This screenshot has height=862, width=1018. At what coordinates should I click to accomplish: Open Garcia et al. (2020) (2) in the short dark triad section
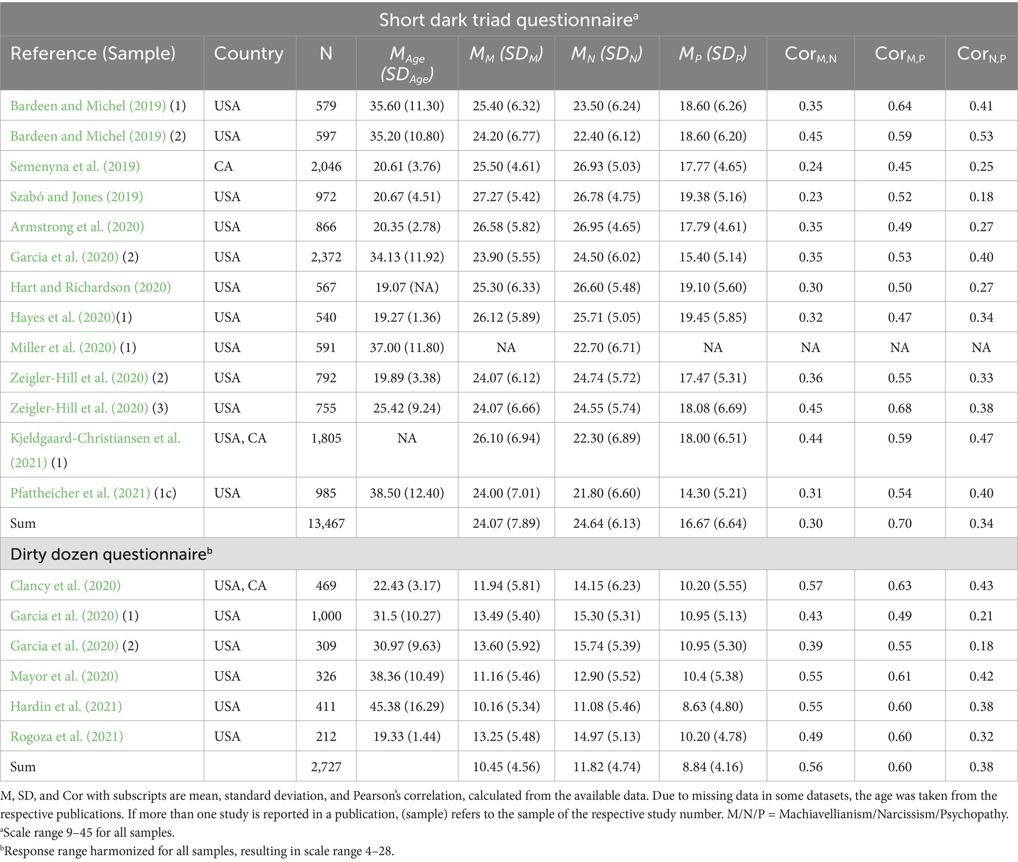coord(64,257)
